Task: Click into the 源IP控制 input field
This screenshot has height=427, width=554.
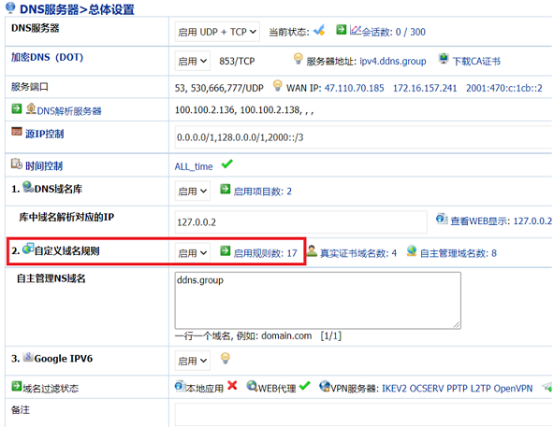Action: pos(363,137)
